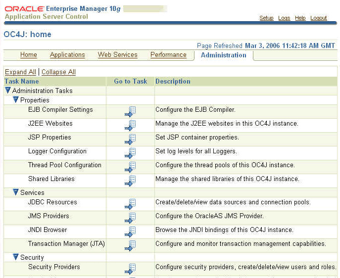The image size is (340, 278).
Task: Click description about configuring security providers
Action: click(246, 267)
